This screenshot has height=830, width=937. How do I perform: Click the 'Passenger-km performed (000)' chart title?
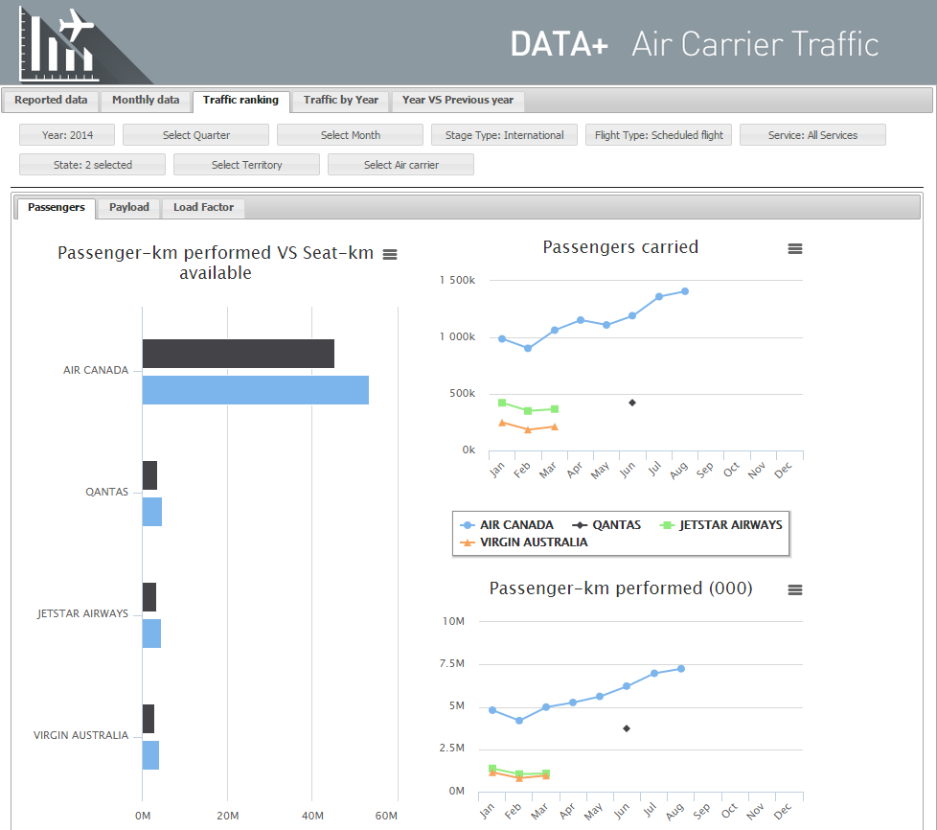click(621, 588)
